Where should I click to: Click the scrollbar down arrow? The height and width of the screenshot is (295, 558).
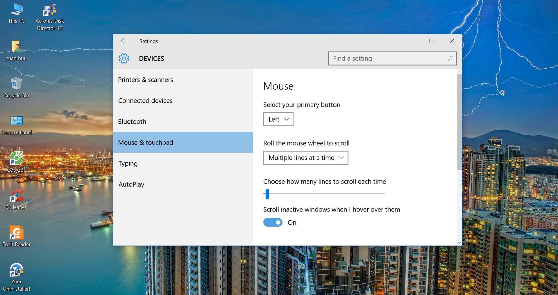tap(459, 243)
